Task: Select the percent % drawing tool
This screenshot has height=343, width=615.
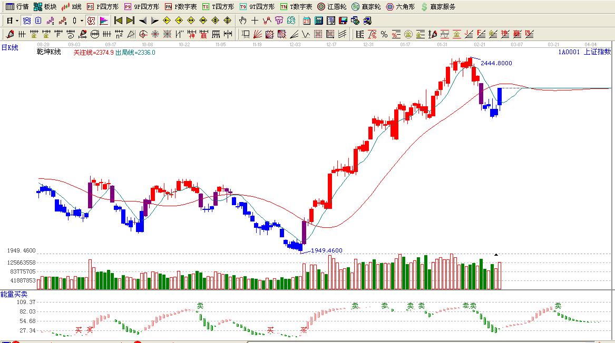Action: pyautogui.click(x=384, y=34)
